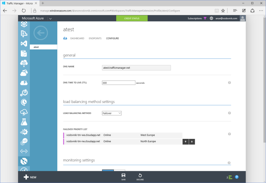266x183 pixels.
Task: Move vodovnik-tm-ne endpoint up with the arrow
Action: (x=186, y=142)
